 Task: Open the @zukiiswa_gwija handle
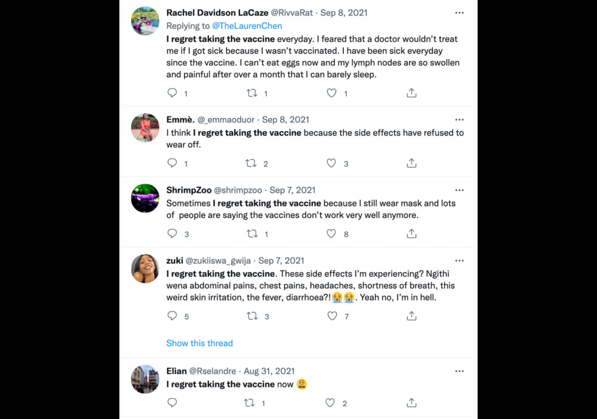pos(219,260)
